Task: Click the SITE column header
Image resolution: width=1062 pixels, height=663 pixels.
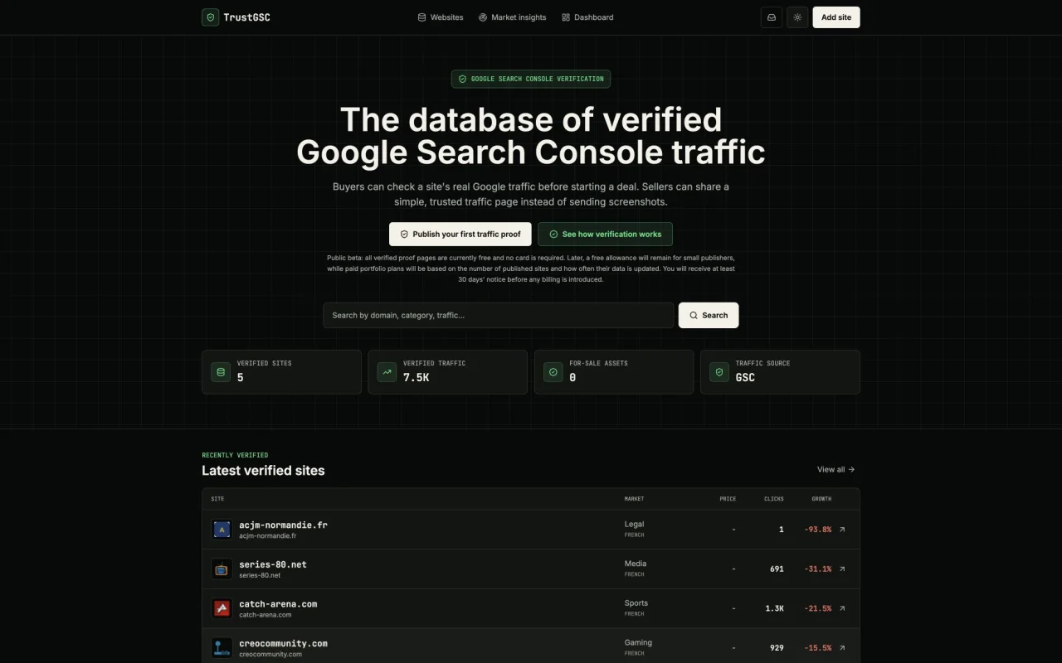Action: coord(217,499)
